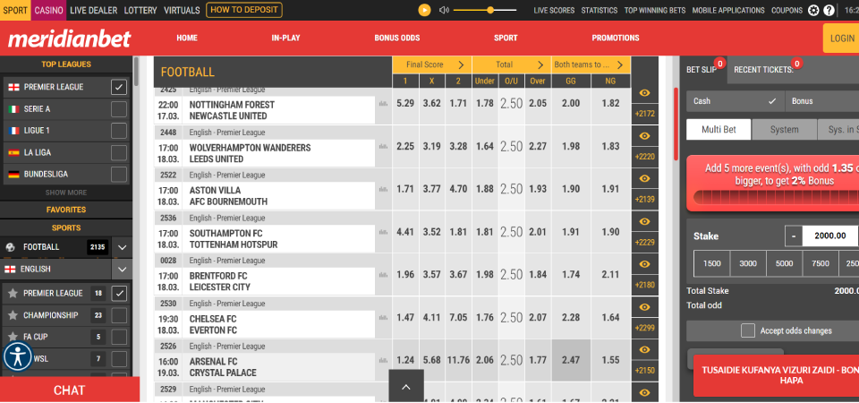Open stats chart icon for Brentford FC match

point(383,275)
